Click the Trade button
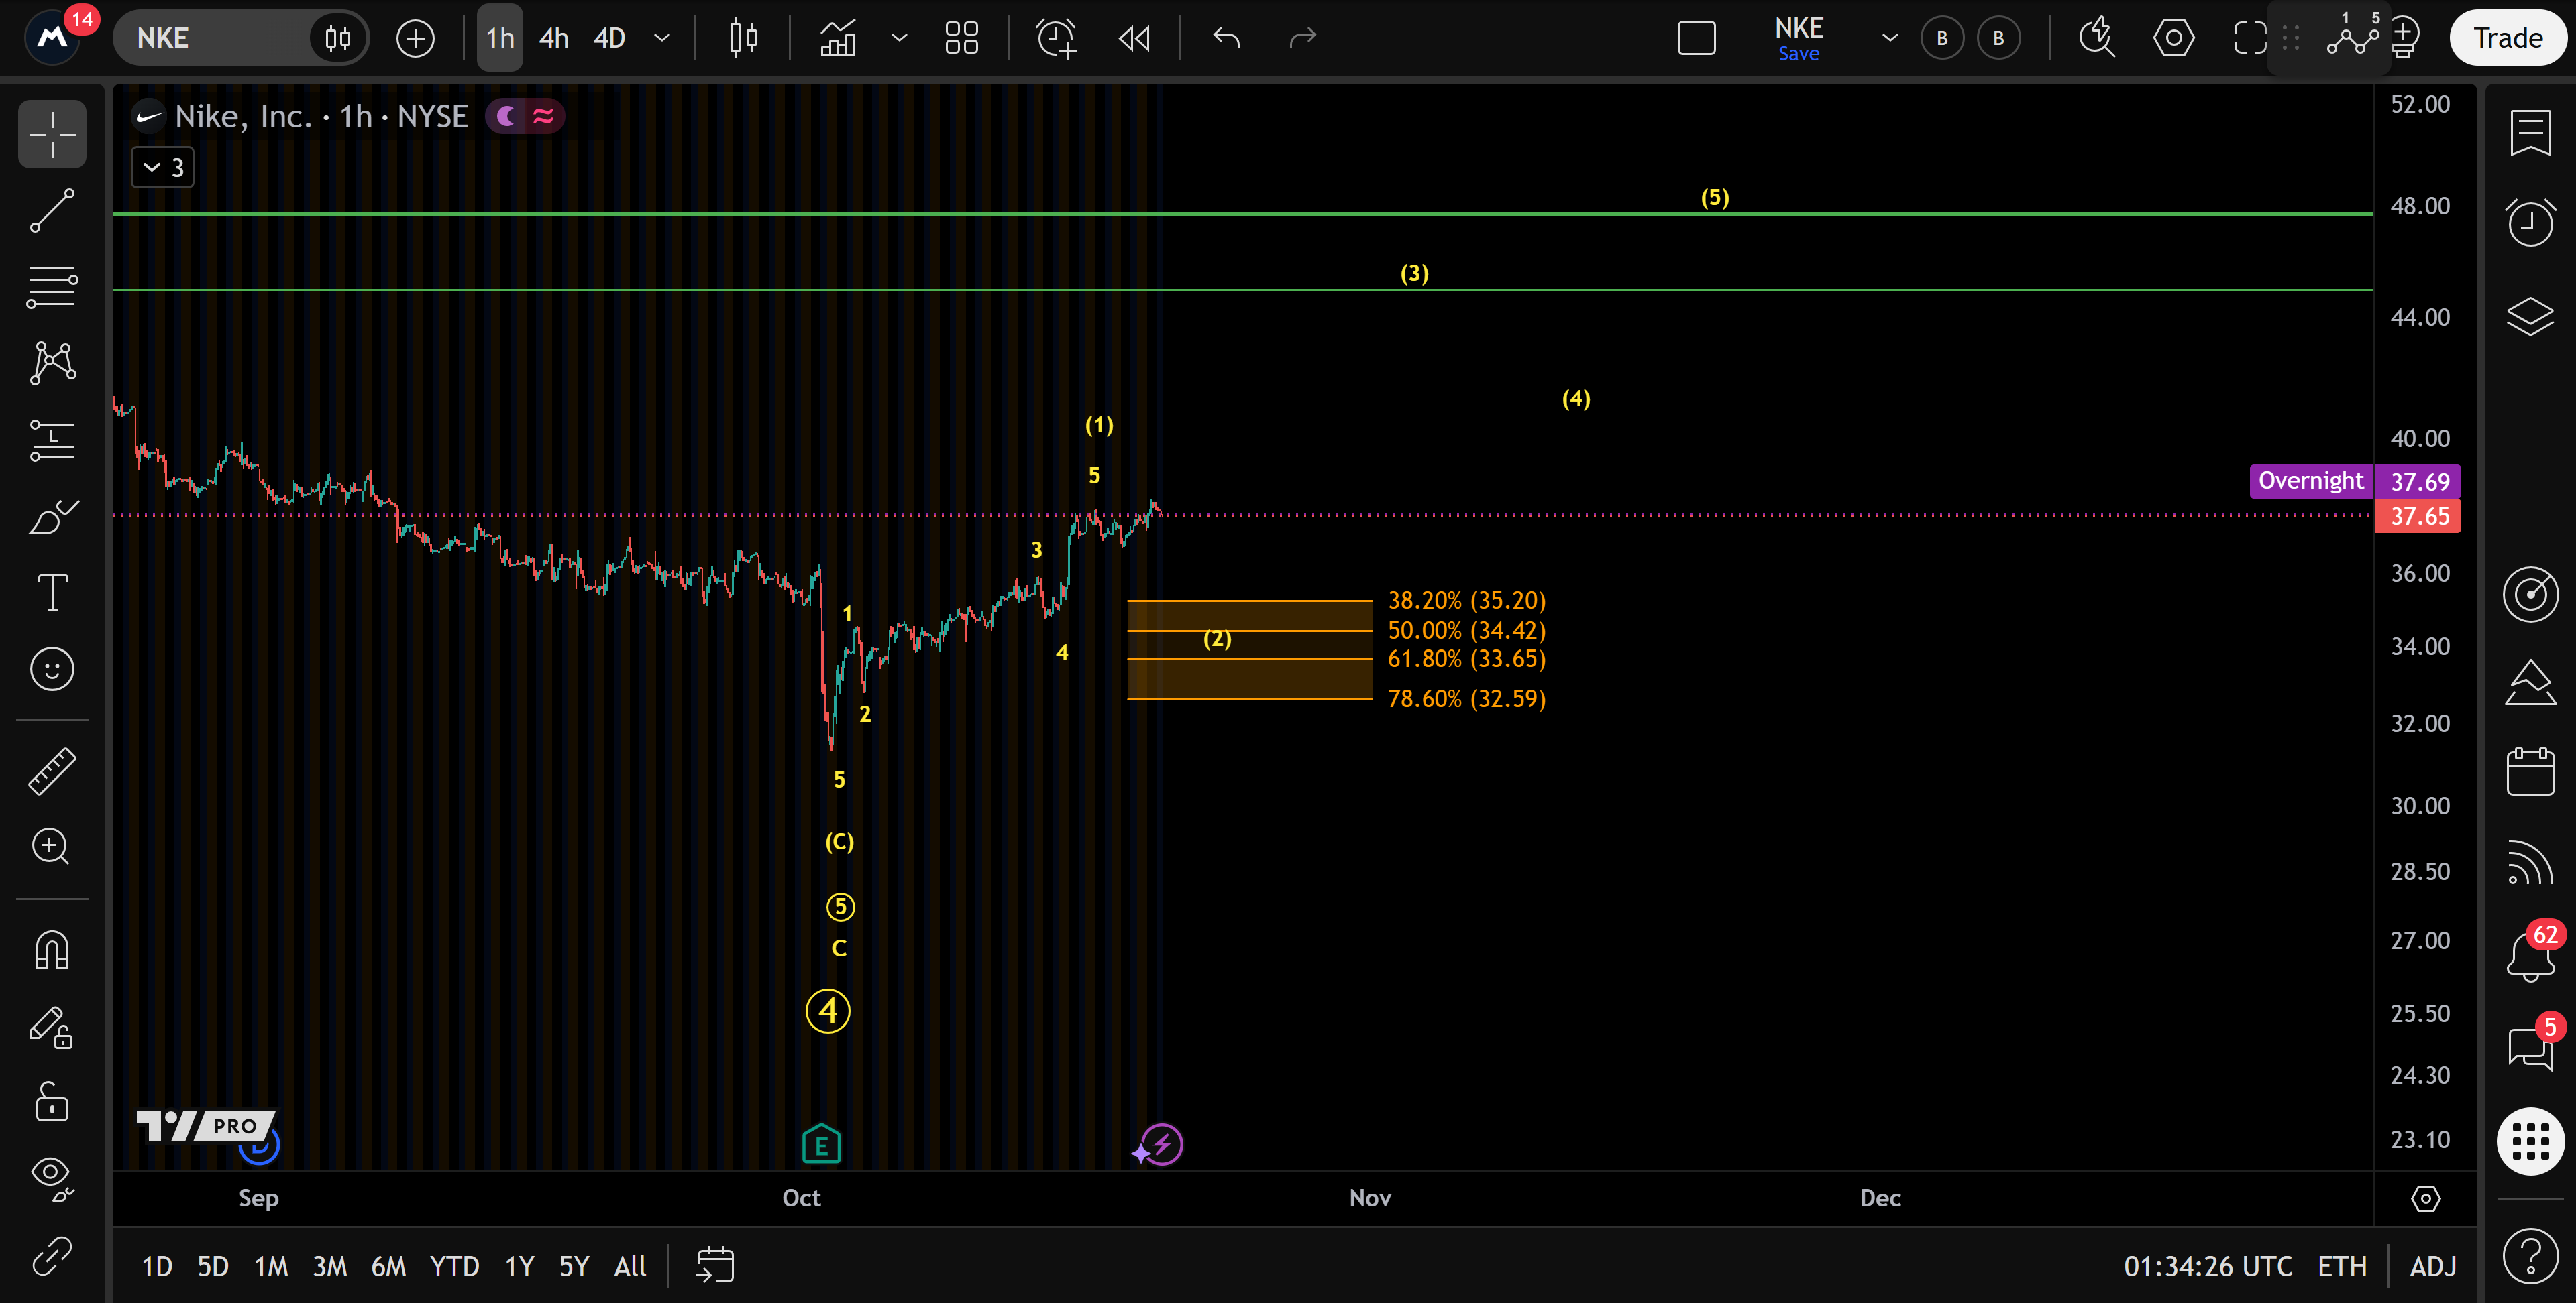Screen dimensions: 2576x1303 click(x=2508, y=38)
